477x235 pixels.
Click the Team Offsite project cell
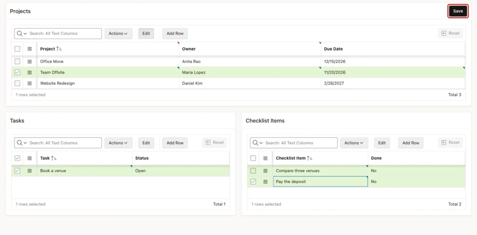coord(108,72)
